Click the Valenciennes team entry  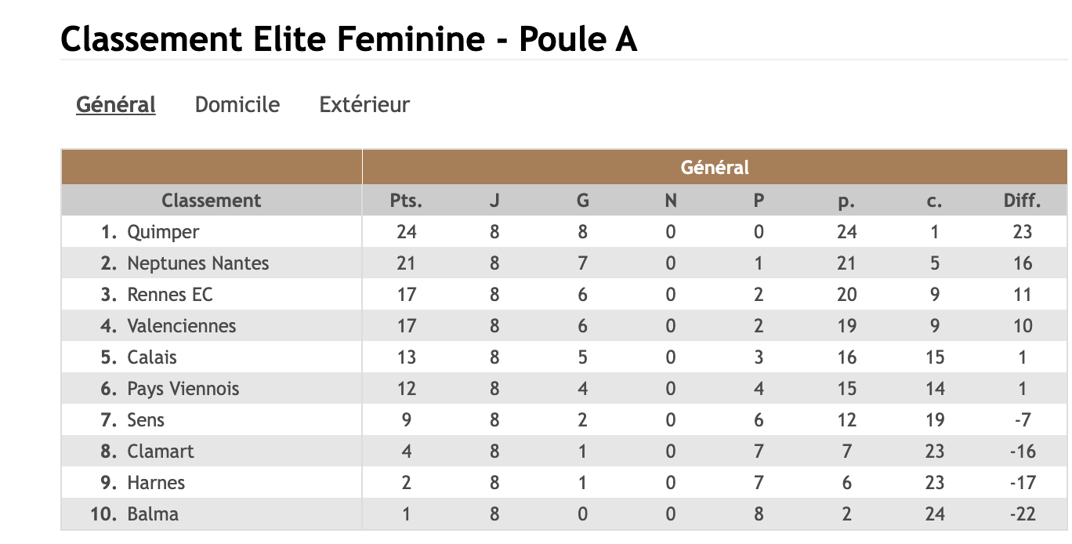coord(181,326)
